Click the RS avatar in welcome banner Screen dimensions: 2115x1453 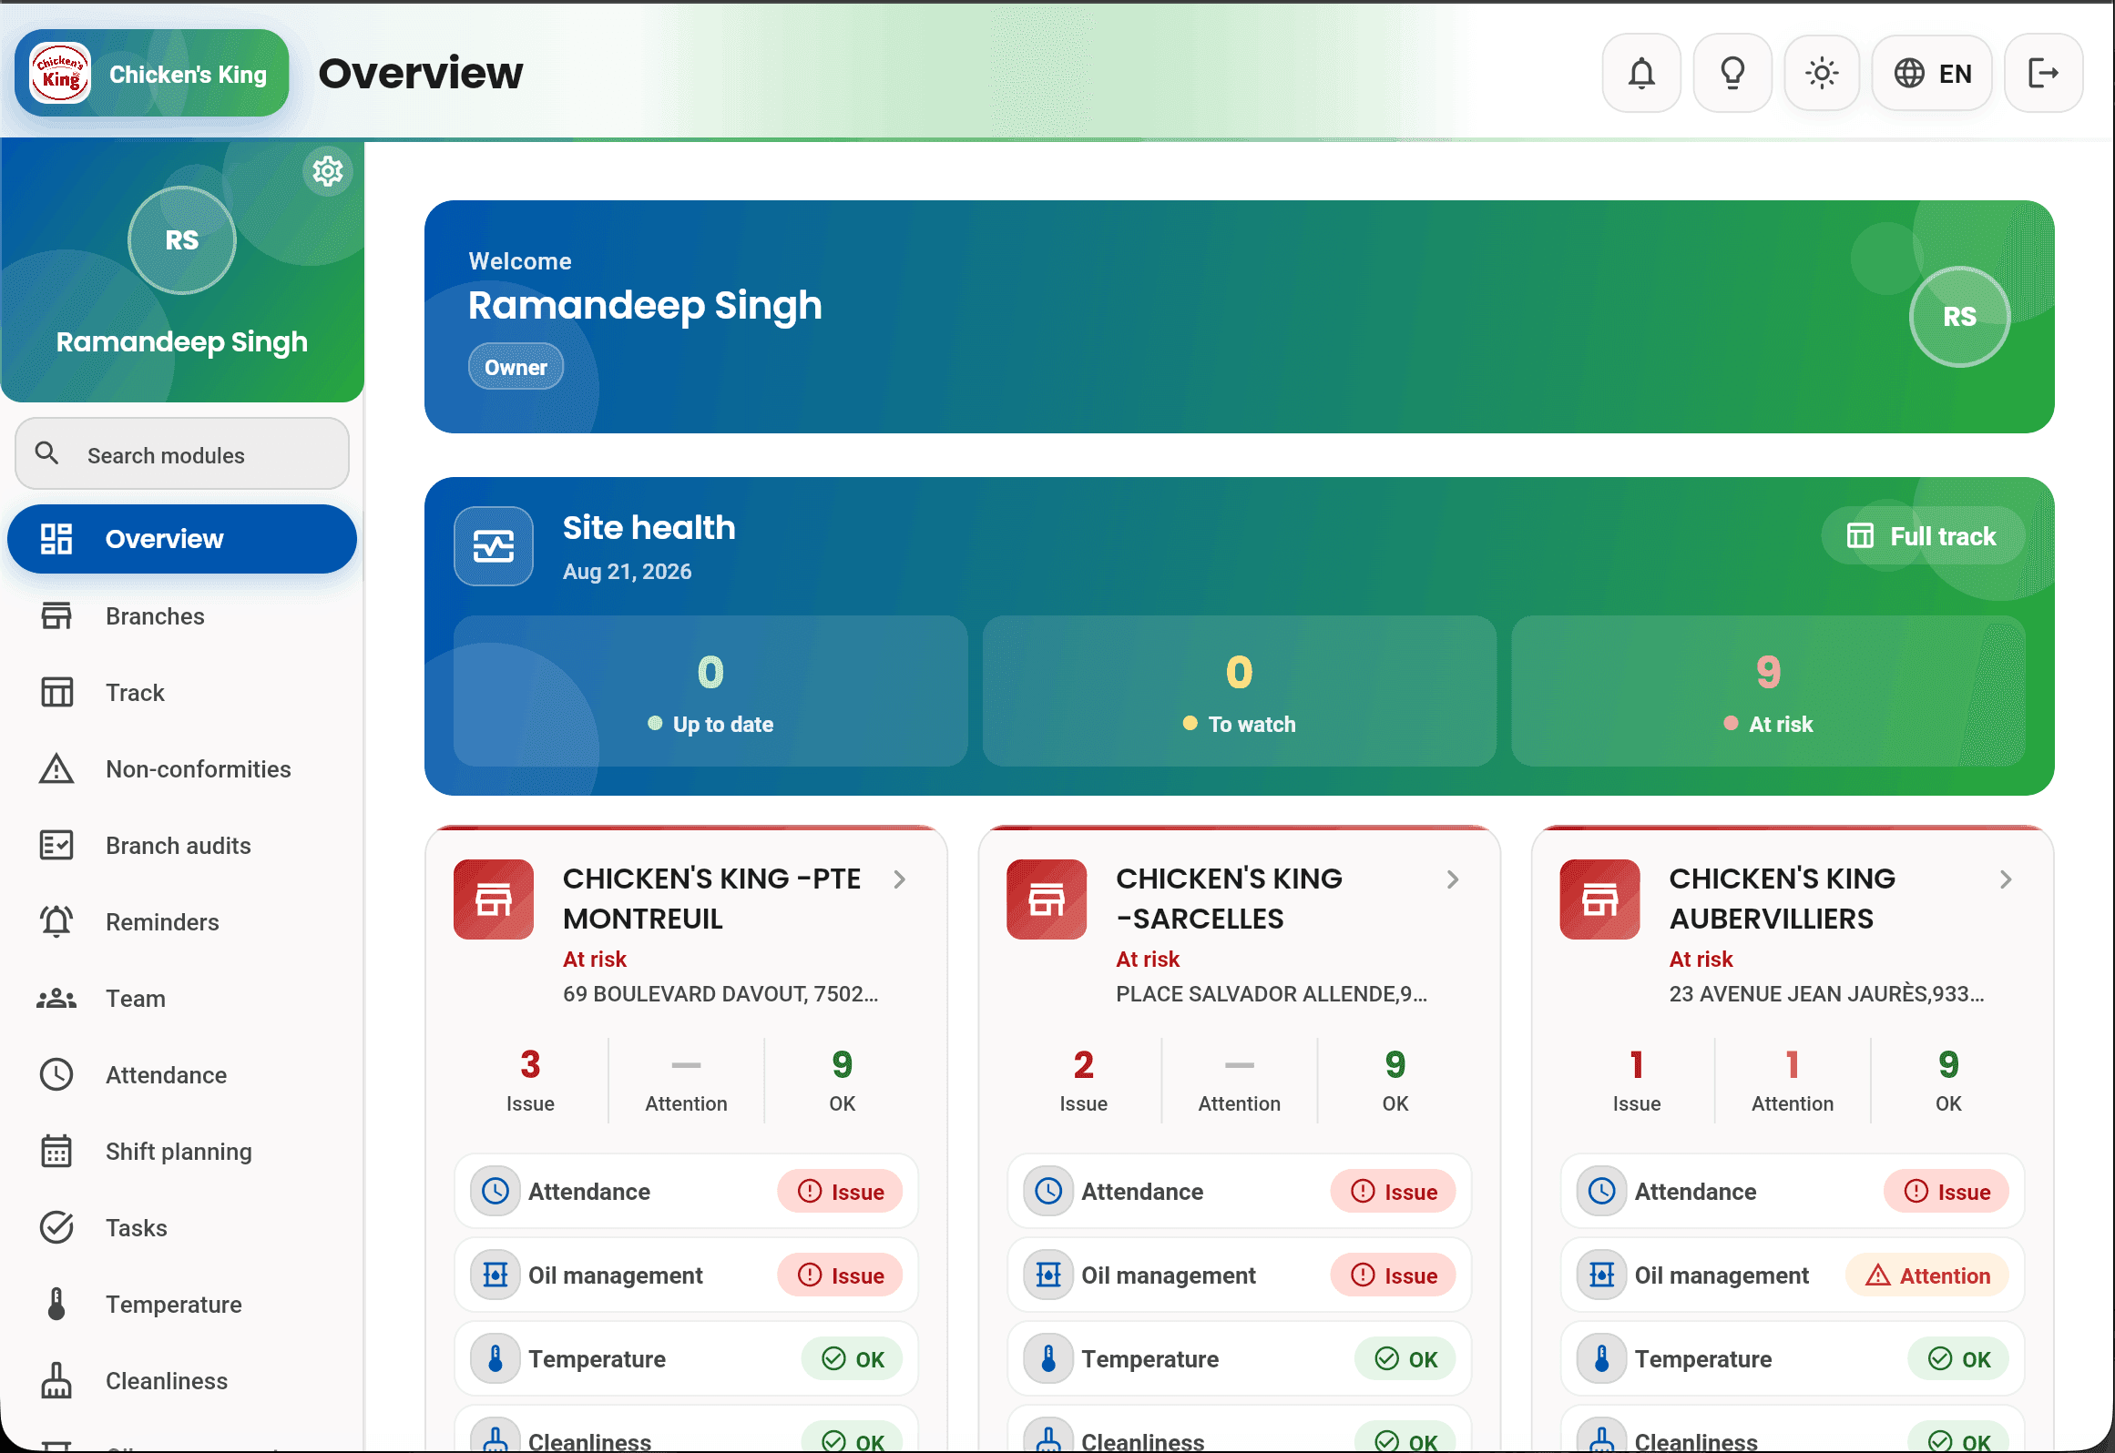(x=1960, y=317)
